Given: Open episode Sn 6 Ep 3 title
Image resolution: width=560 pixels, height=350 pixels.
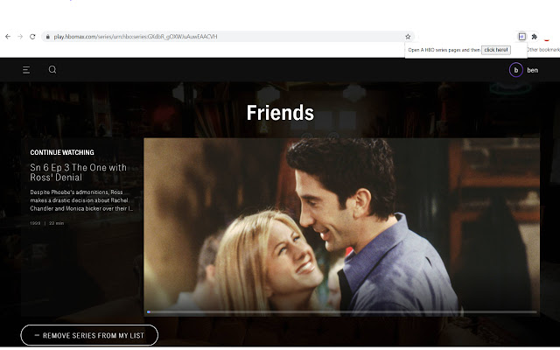Looking at the screenshot, I should pos(79,172).
